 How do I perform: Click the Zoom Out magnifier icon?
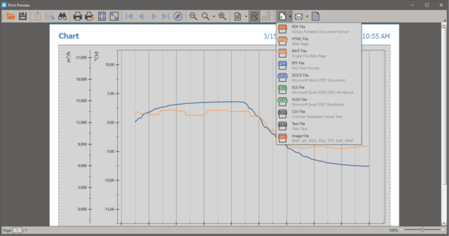pos(193,17)
